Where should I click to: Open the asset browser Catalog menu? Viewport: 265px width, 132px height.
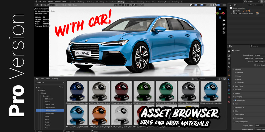point(55,79)
